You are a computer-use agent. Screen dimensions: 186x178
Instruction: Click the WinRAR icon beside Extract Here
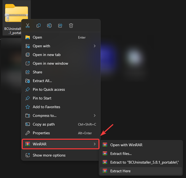pos(105,171)
